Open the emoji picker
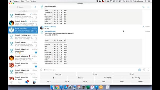This screenshot has height=90, width=160. (144, 70)
